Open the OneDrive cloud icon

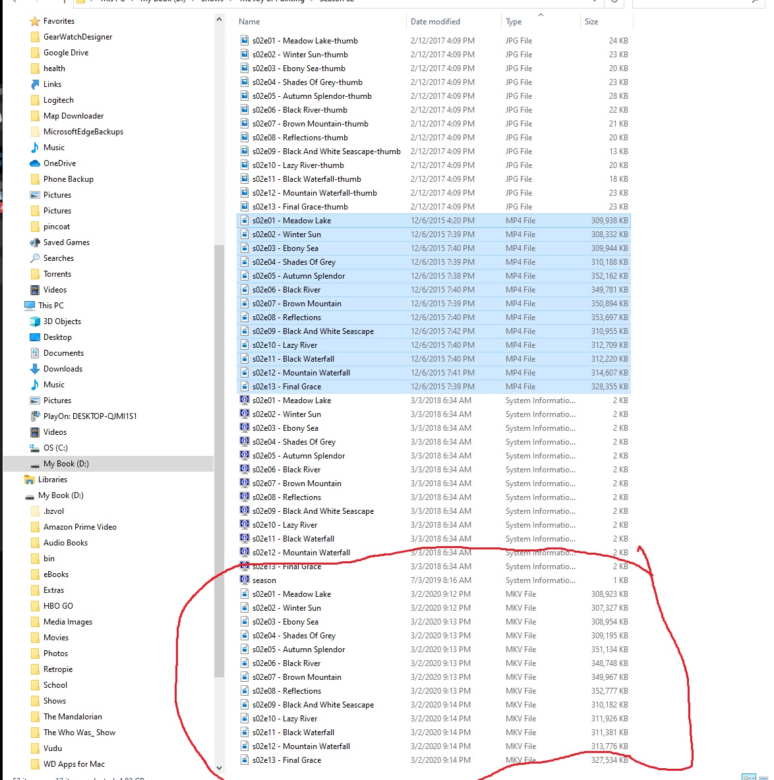(x=34, y=163)
